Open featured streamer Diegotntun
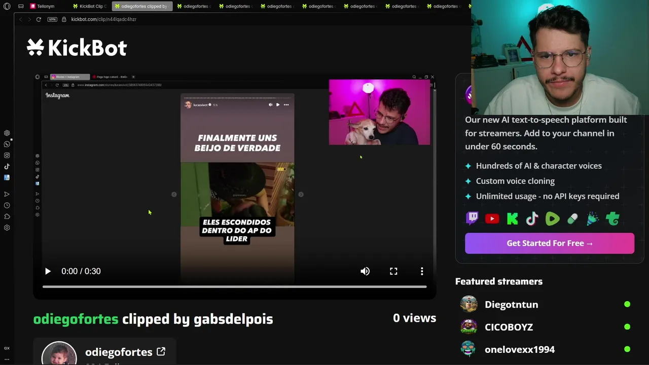The width and height of the screenshot is (649, 365). pyautogui.click(x=511, y=305)
